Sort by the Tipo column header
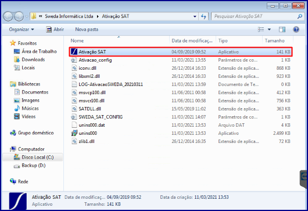308x211 pixels. (x=223, y=41)
